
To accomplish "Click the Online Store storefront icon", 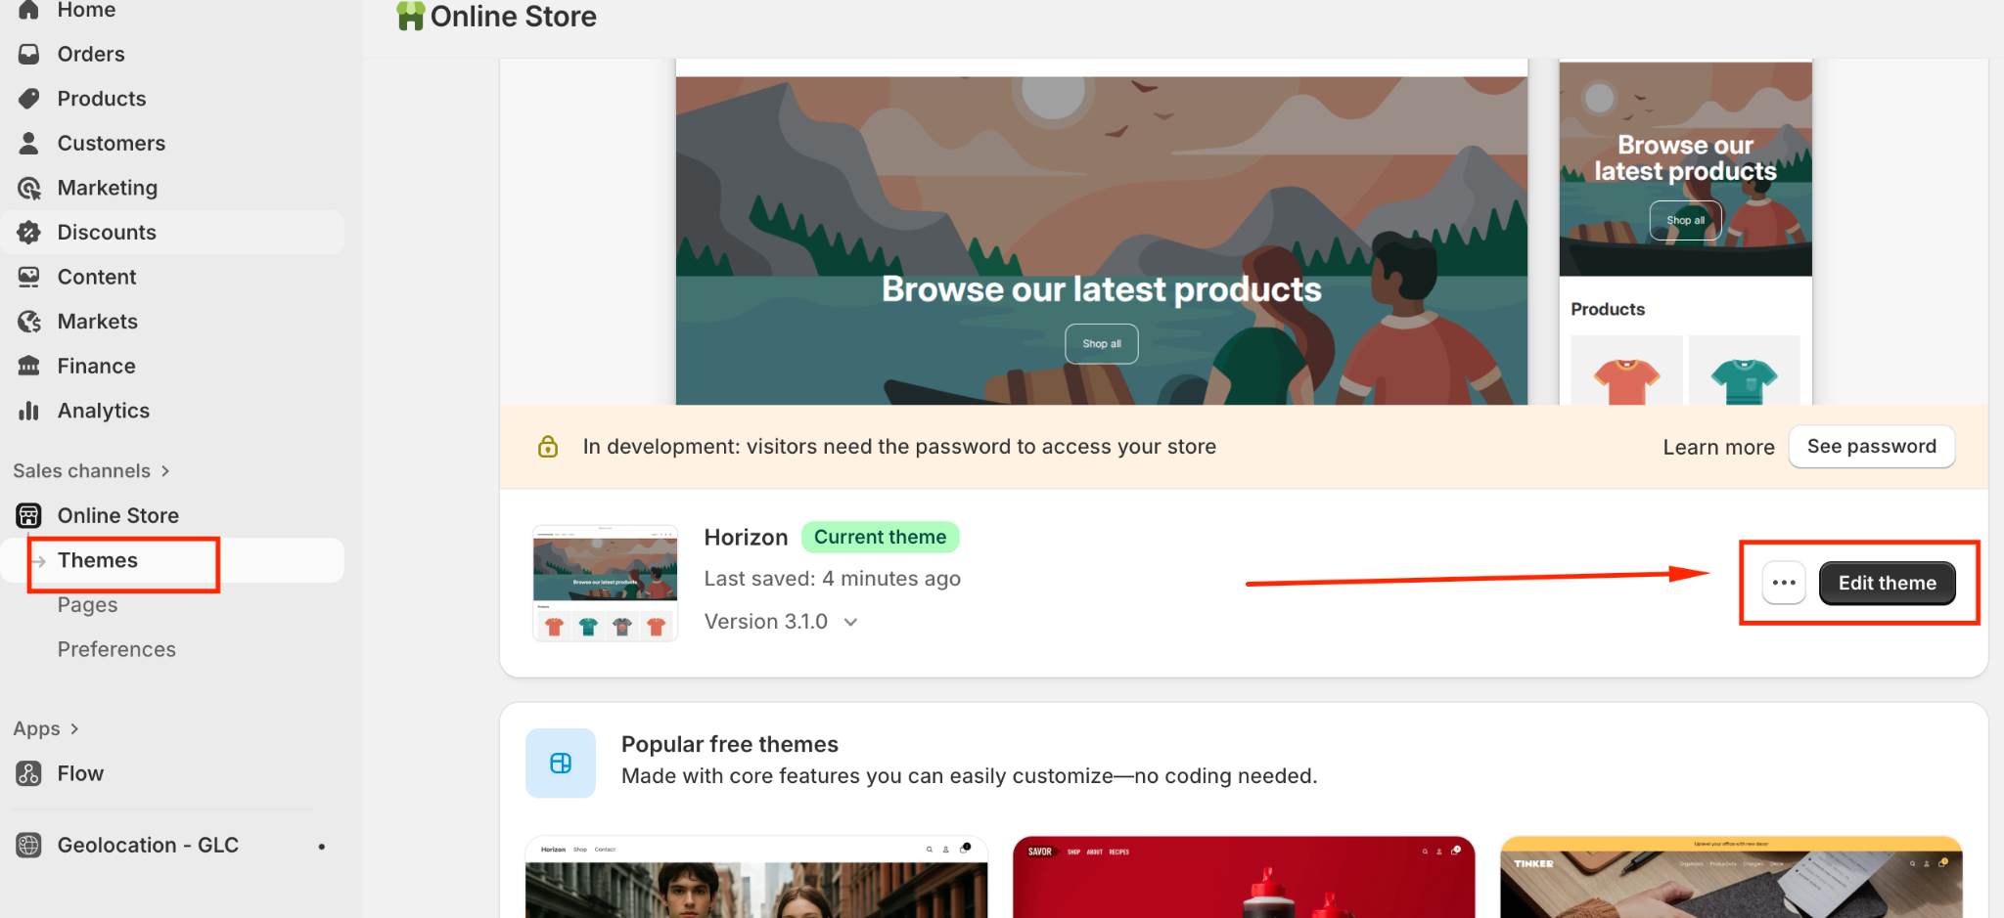I will 28,515.
